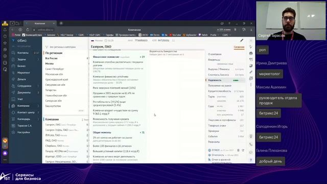
Task: Expand the Компании submenu chevron
Action: pos(38,106)
